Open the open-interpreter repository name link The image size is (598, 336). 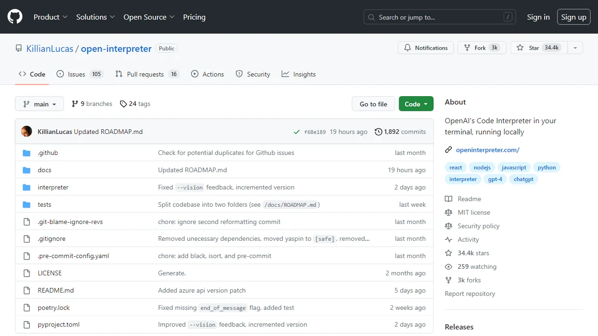[x=116, y=49]
